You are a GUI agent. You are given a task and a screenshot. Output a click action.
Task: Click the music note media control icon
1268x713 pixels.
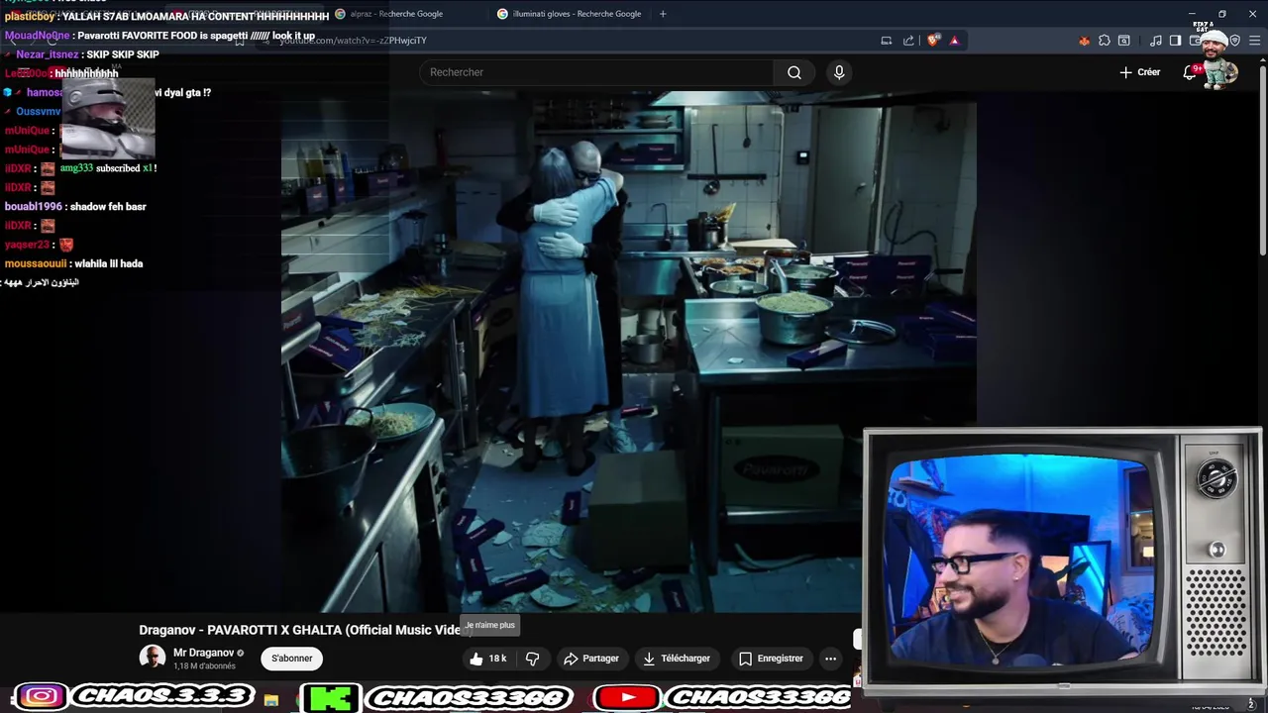point(1156,41)
